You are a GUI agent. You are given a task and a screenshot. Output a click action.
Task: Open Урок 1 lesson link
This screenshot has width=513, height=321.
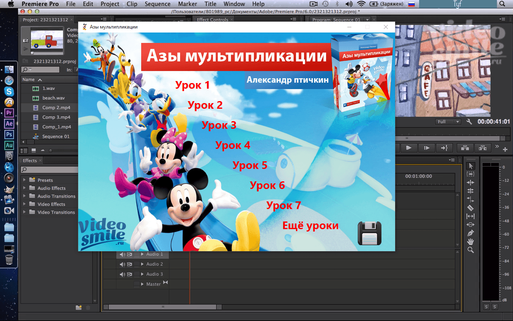(x=193, y=85)
